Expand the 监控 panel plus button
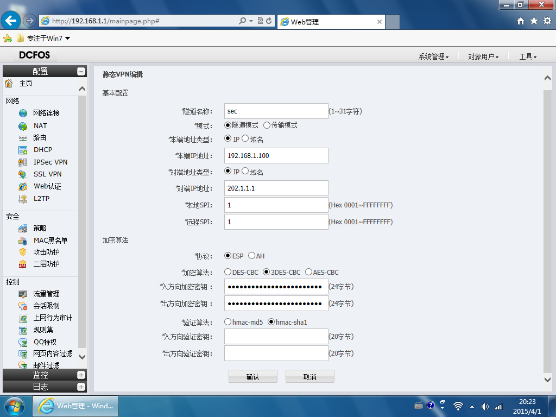 (x=81, y=375)
